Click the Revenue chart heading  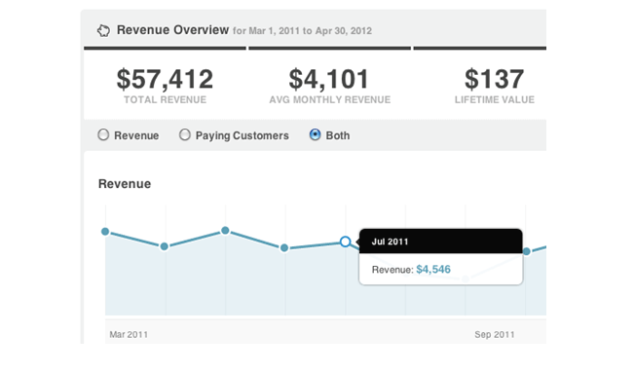[125, 184]
